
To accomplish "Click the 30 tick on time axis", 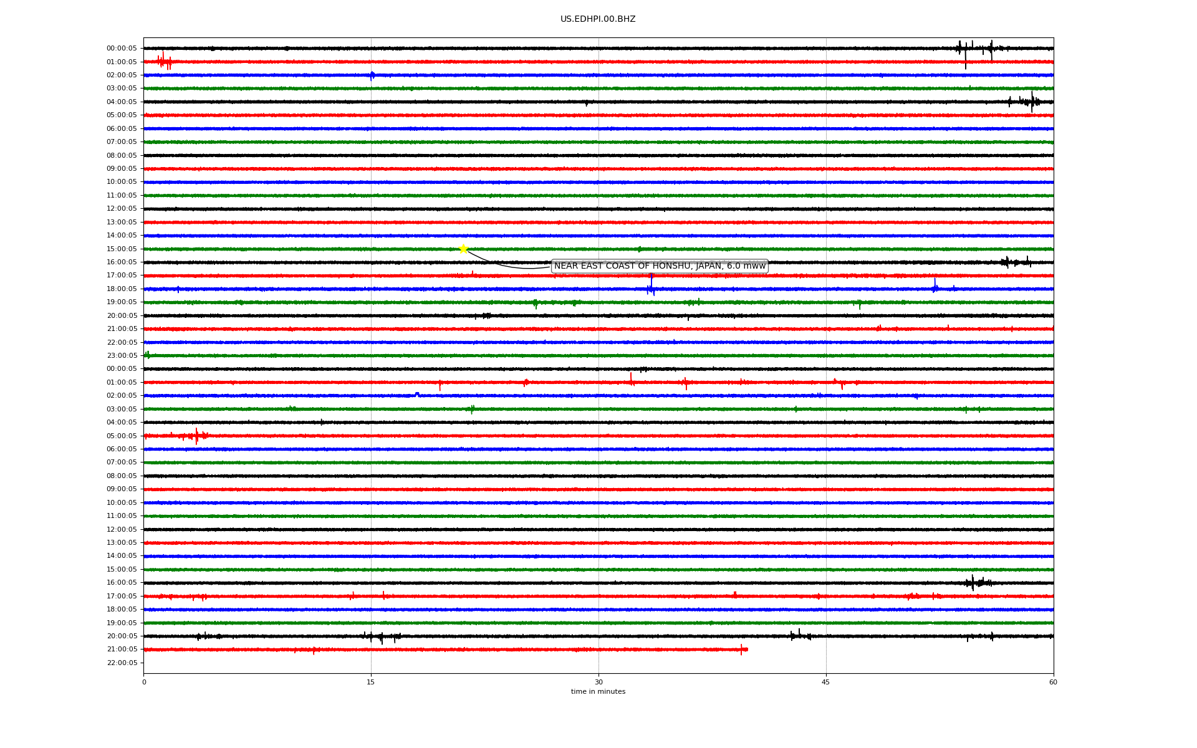I will coord(598,682).
